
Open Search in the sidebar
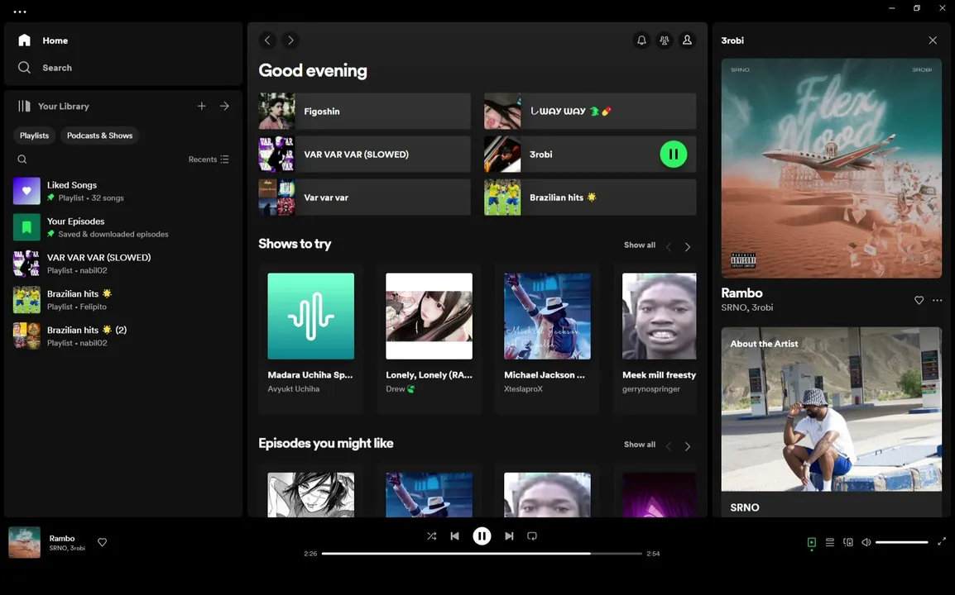[45, 68]
